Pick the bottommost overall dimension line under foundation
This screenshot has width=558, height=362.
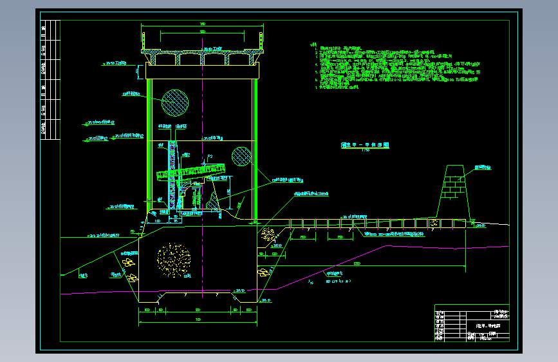tap(198, 321)
